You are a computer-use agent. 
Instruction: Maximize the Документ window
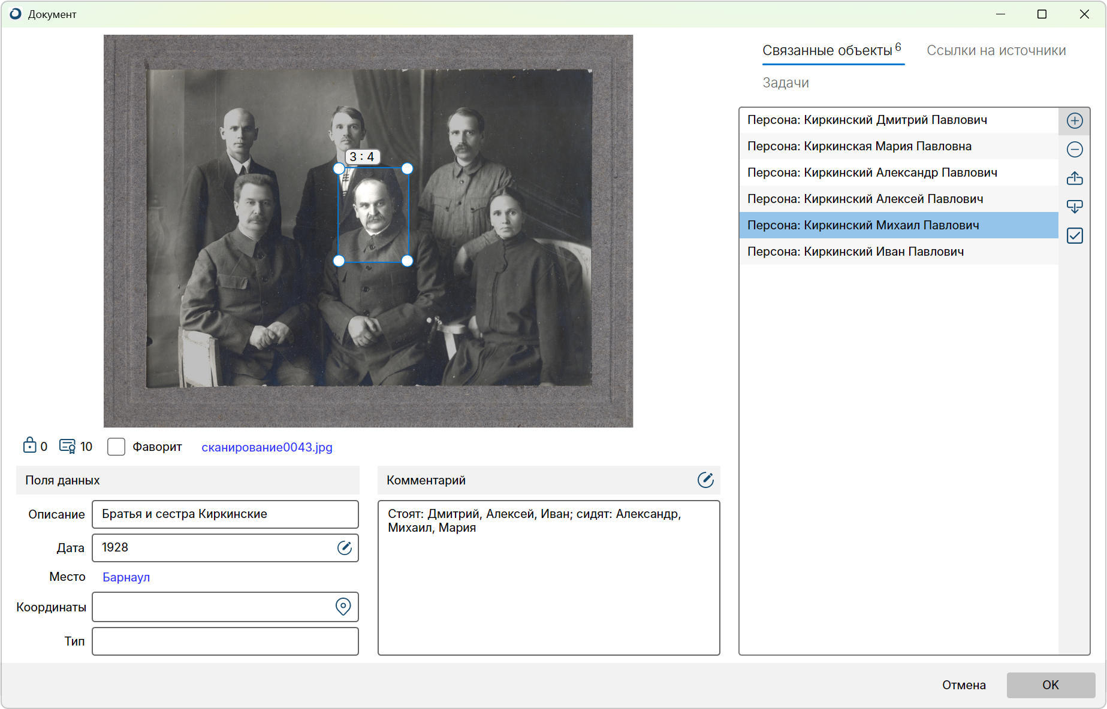1042,14
